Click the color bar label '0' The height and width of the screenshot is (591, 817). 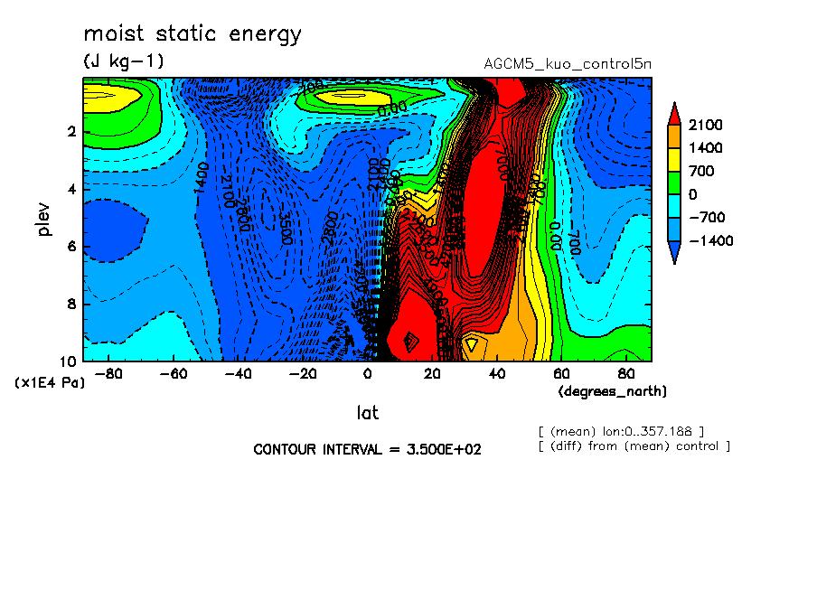(x=692, y=194)
